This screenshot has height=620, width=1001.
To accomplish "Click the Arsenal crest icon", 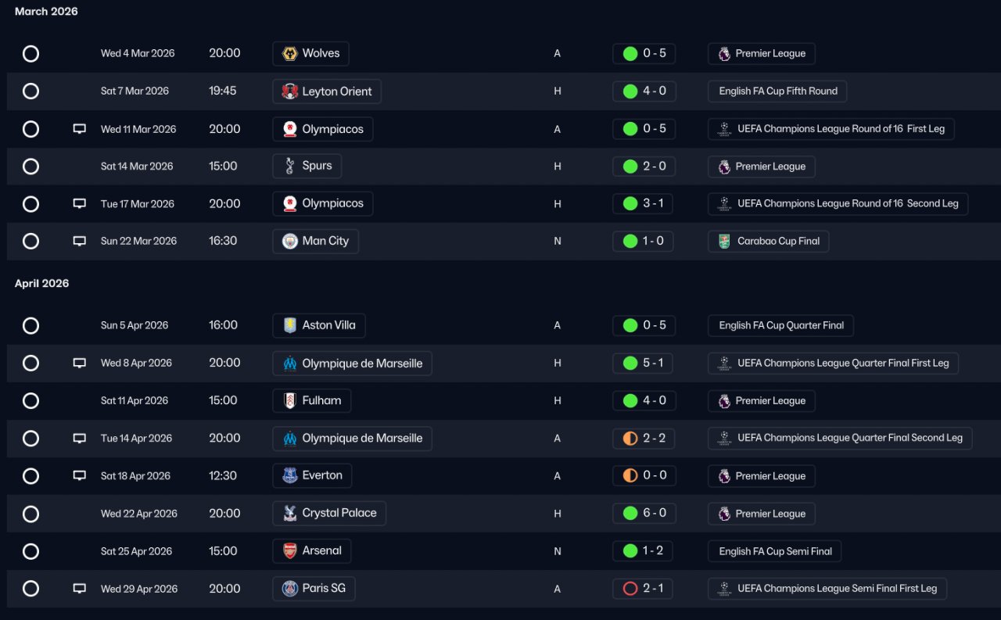I will tap(290, 551).
